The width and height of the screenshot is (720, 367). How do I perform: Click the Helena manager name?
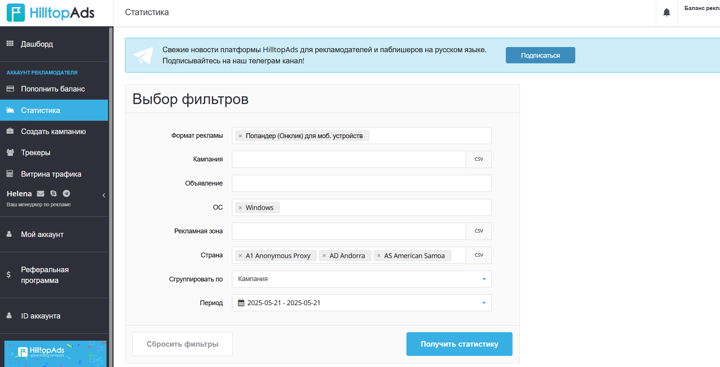[19, 194]
